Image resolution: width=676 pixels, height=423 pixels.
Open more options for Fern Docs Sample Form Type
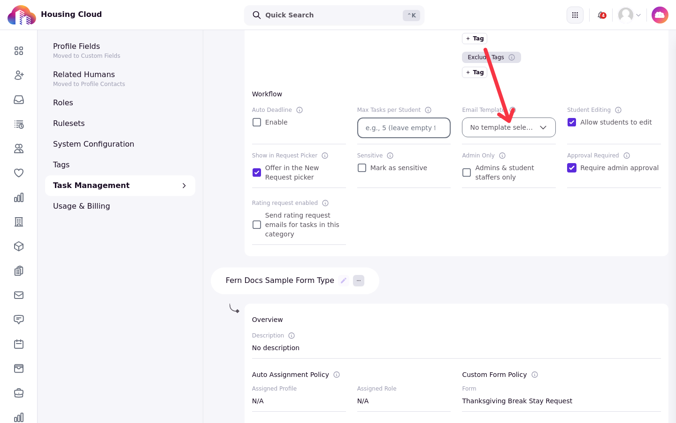click(x=359, y=281)
